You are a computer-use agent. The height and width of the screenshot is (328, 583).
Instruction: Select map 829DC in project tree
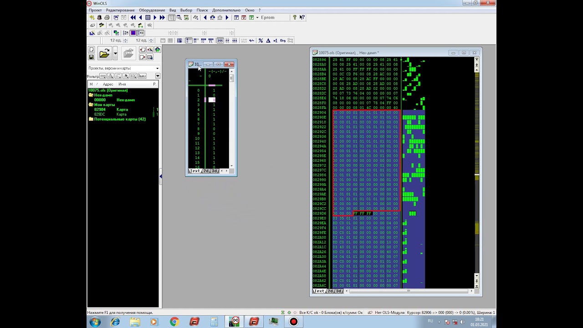100,114
